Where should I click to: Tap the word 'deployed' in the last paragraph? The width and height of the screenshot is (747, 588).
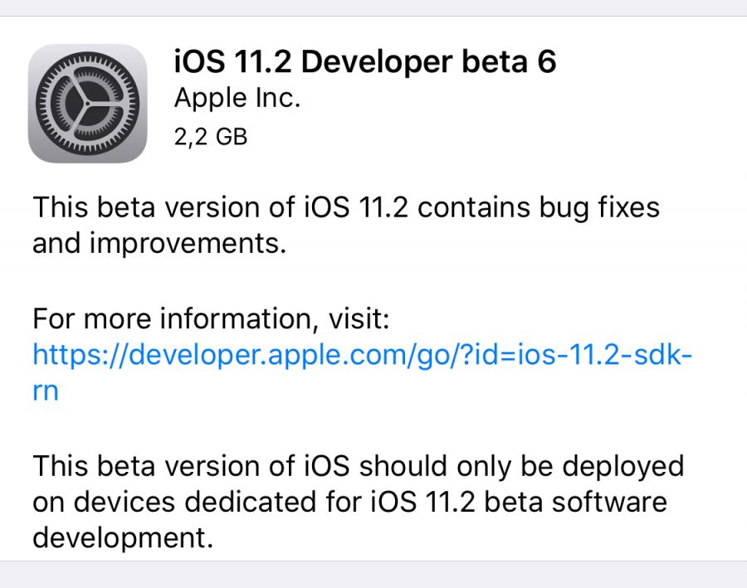[623, 466]
